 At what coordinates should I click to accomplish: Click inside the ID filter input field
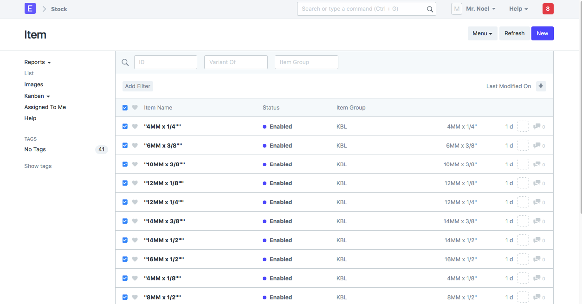165,62
